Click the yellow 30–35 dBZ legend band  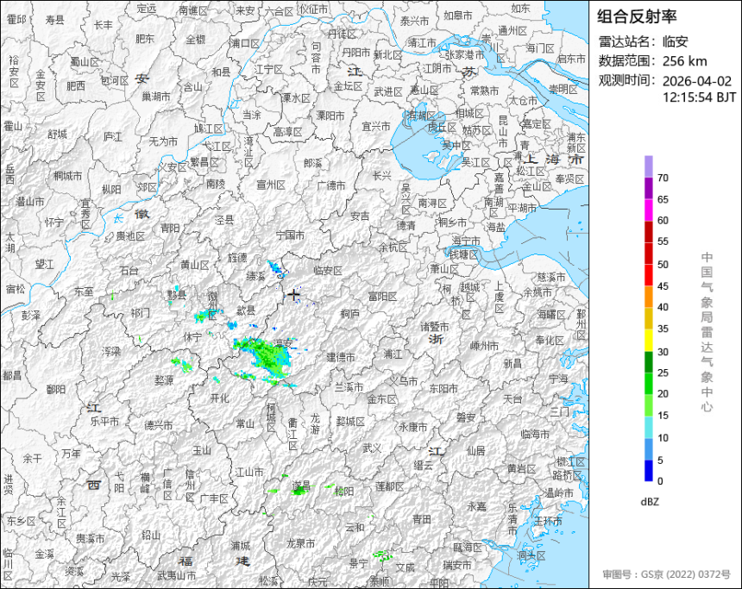tap(648, 340)
